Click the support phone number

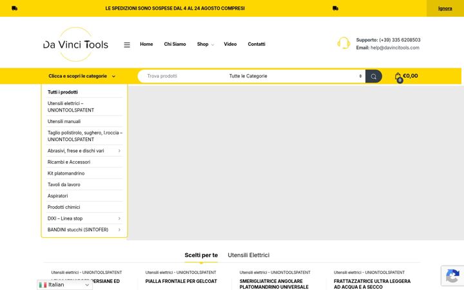tap(400, 40)
